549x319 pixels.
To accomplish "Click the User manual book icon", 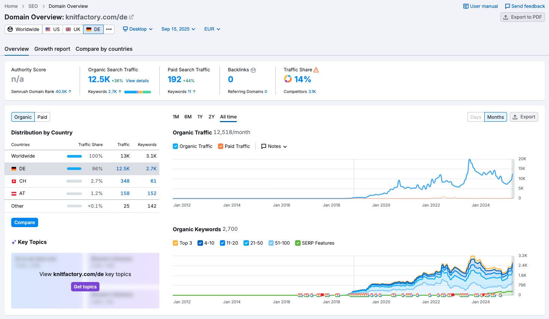I will 466,6.
